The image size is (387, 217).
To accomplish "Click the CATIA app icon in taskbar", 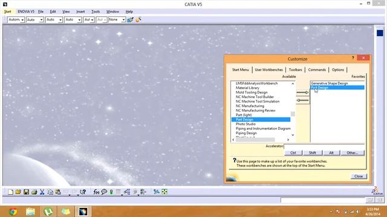I will 83,212.
